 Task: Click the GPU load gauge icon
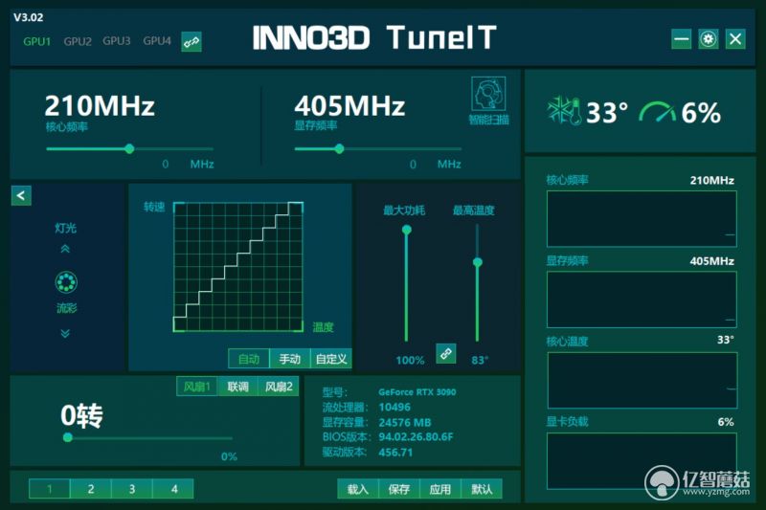pos(657,112)
